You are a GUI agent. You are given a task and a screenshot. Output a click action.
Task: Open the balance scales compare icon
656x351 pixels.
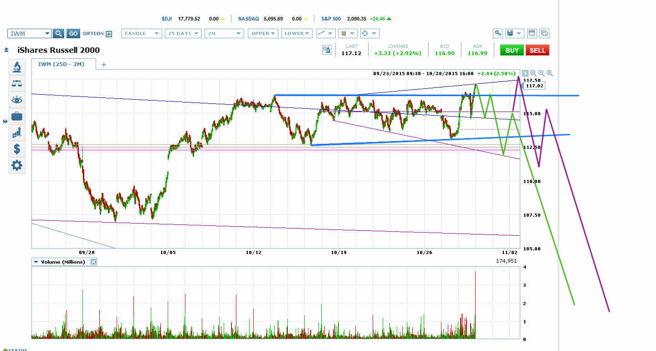pos(17,84)
